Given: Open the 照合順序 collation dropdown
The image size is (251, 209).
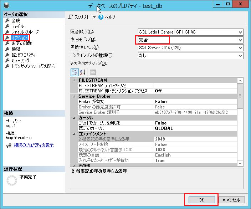Looking at the screenshot, I should (241, 32).
